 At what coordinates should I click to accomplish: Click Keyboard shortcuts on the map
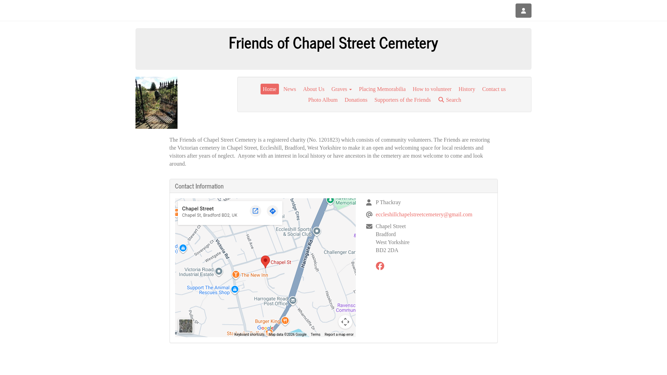(x=249, y=335)
